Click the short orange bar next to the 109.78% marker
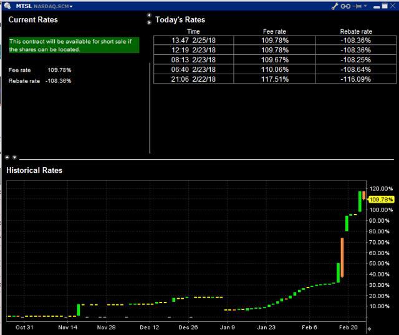 click(364, 195)
